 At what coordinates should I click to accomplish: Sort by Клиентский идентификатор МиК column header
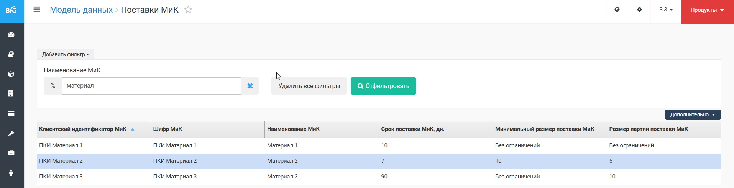[83, 129]
